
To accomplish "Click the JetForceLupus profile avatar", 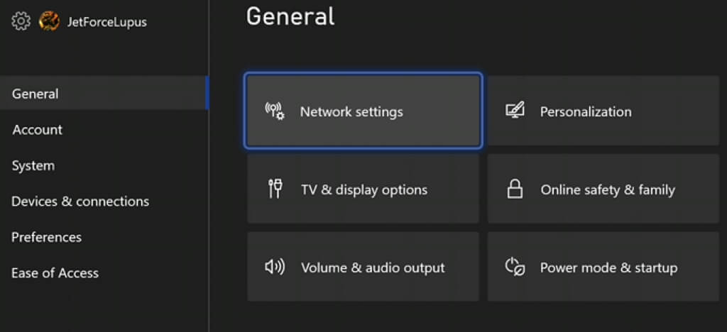I will (49, 21).
